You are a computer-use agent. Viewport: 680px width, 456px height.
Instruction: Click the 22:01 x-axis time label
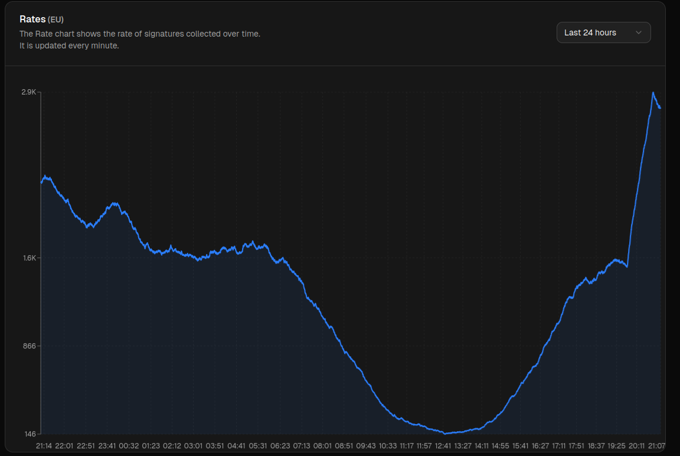coord(64,445)
